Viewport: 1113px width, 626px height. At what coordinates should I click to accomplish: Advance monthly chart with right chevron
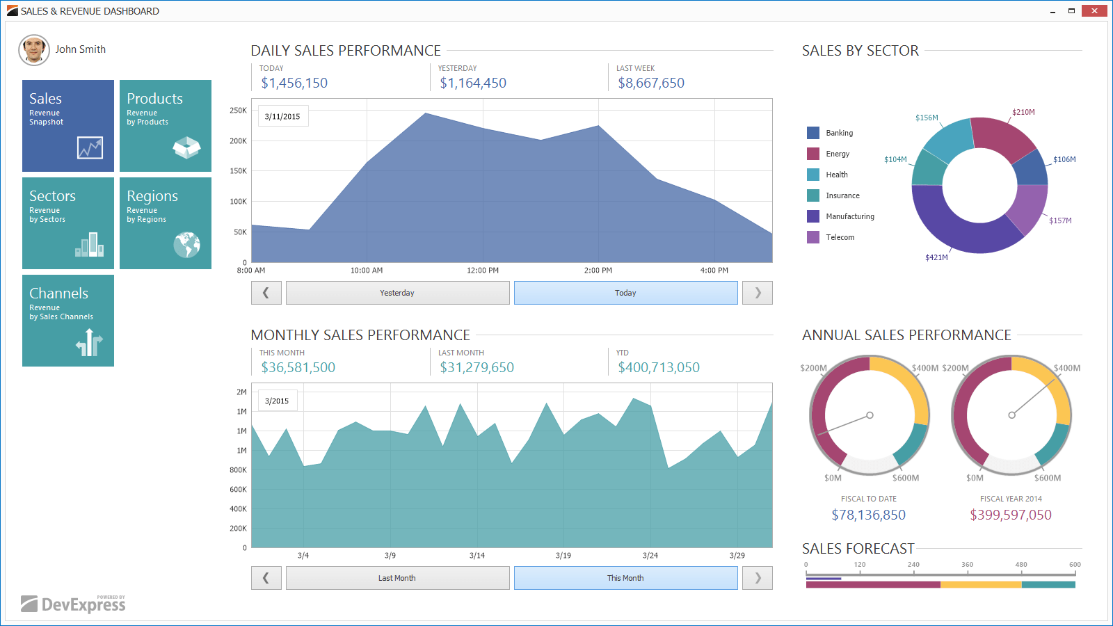point(758,578)
